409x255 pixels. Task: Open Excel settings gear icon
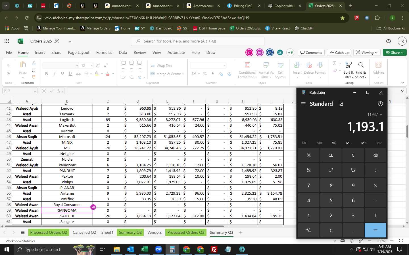point(389,41)
